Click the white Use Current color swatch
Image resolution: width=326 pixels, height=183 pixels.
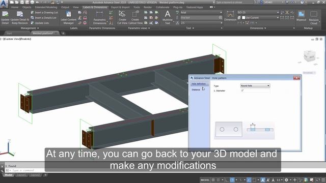pos(243,18)
